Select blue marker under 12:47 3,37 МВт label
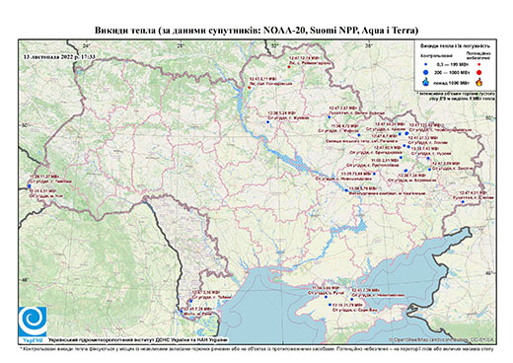The width and height of the screenshot is (513, 363). tap(329, 116)
